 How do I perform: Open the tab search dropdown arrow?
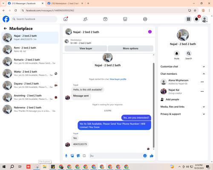click(x=3, y=3)
